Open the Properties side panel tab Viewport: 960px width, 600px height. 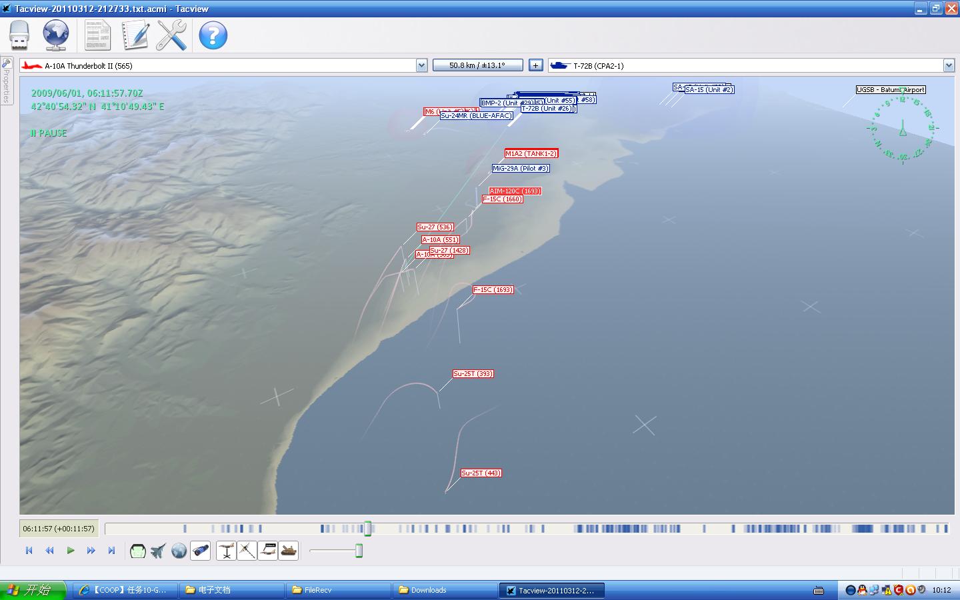[6, 80]
